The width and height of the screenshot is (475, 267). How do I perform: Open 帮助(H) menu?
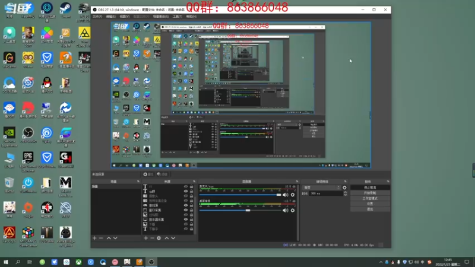point(191,17)
